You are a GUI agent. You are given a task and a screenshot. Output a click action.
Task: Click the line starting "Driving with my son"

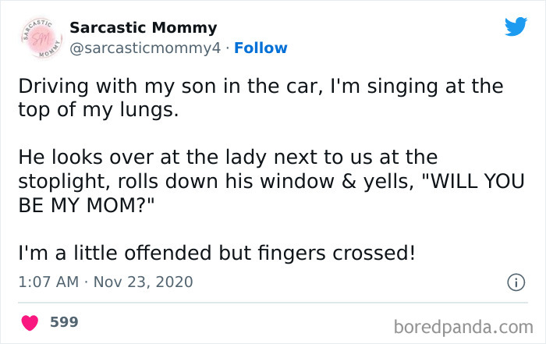261,85
